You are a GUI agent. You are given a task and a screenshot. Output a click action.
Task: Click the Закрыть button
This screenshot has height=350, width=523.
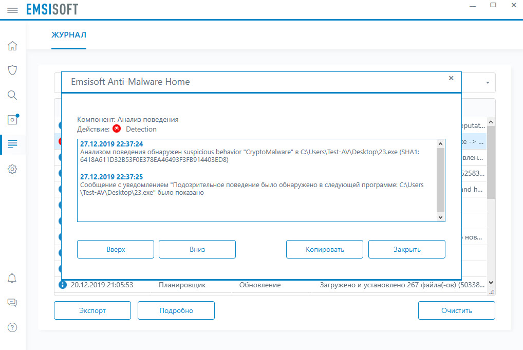click(406, 249)
